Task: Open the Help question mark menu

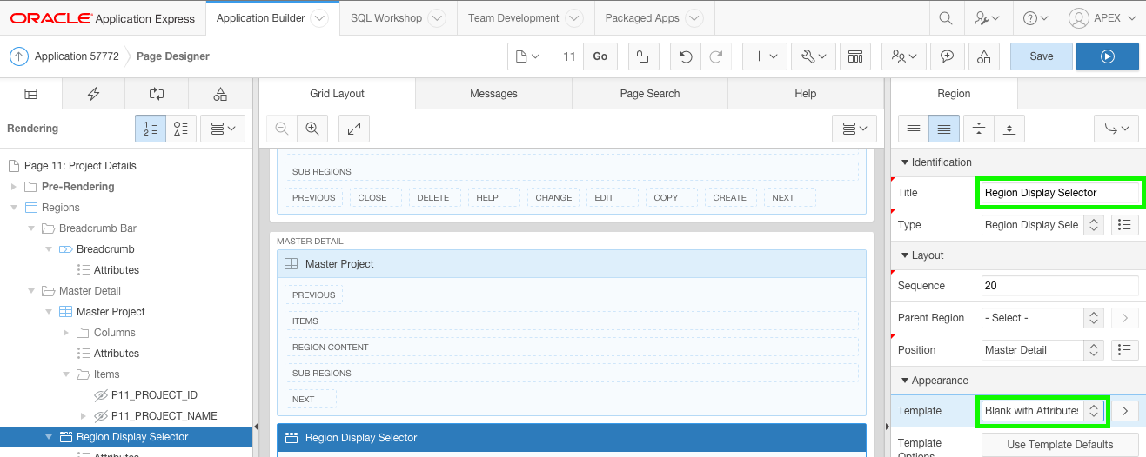Action: [1035, 17]
